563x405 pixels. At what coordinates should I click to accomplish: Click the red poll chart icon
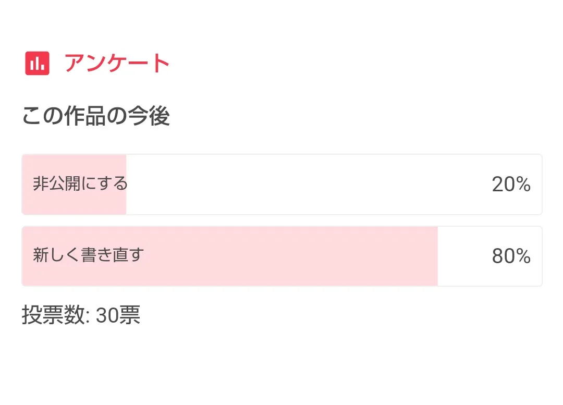(x=37, y=64)
